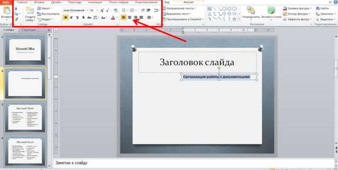Switch to the Вставка ribbon tab
This screenshot has height=170, width=338.
39,2
